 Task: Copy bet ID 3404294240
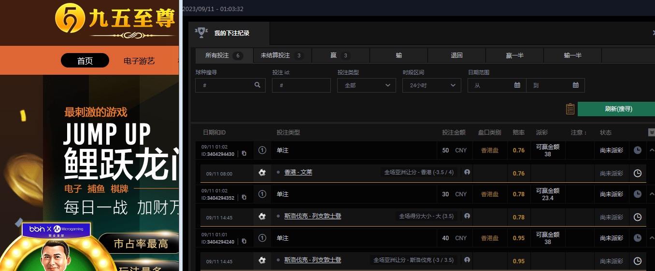click(x=244, y=242)
